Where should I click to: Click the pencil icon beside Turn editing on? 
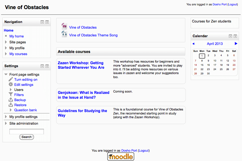[x=11, y=79]
